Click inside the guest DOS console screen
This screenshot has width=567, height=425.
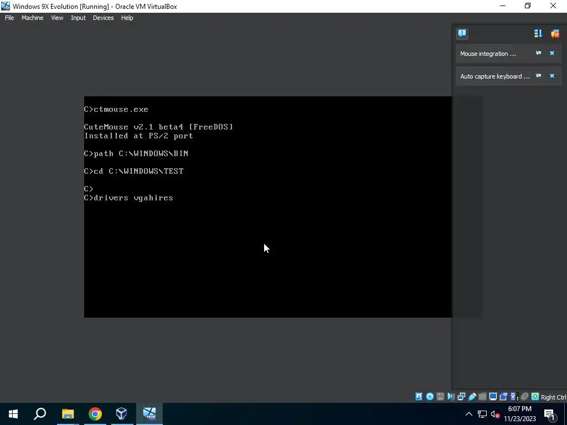(267, 207)
